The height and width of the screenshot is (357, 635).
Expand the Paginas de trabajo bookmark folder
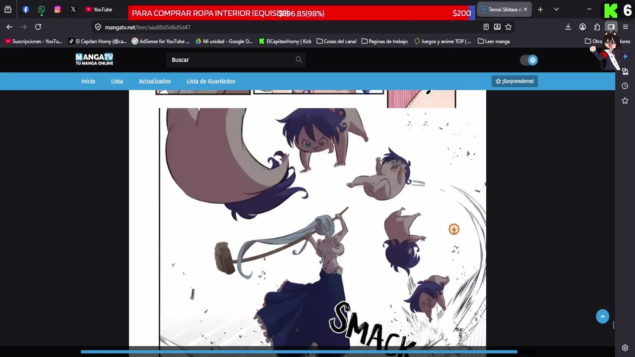384,42
